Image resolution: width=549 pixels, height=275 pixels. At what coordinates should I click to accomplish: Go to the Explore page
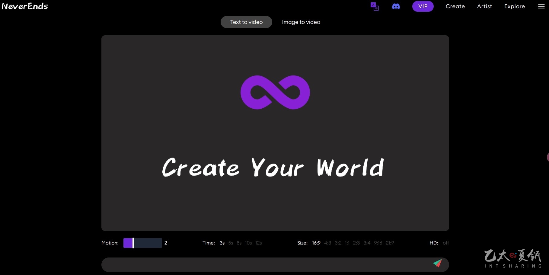[x=515, y=6]
